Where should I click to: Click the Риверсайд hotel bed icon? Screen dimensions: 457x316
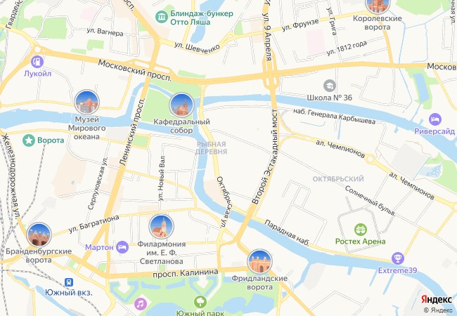coord(435,119)
